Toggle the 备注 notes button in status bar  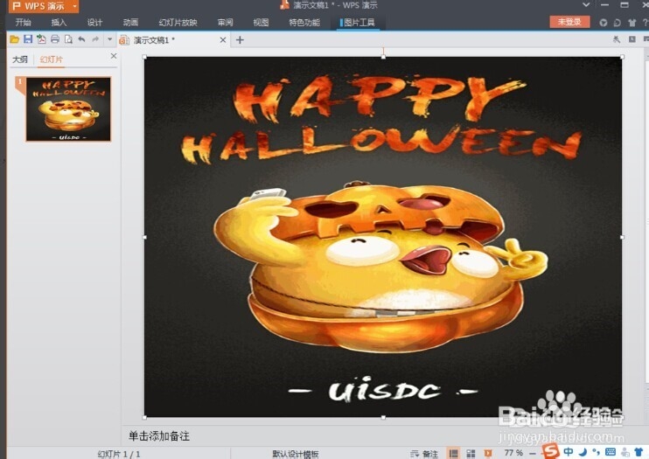(424, 454)
